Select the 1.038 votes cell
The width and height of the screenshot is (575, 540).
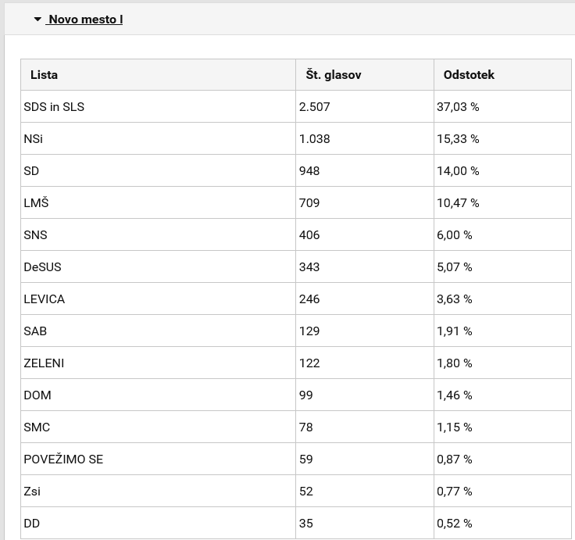pyautogui.click(x=365, y=138)
